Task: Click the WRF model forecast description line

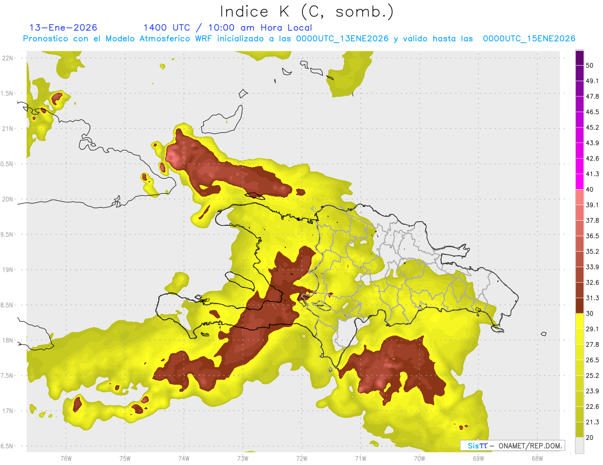Action: click(x=299, y=39)
